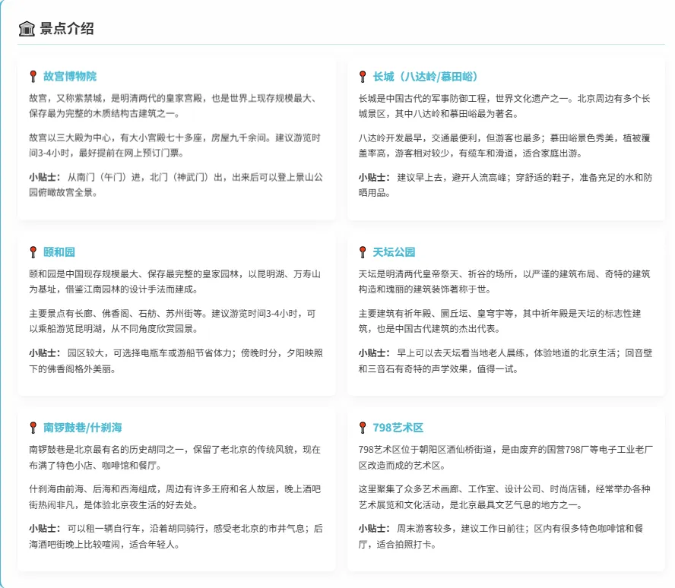675x588 pixels.
Task: Click the pin icon next to 798艺术区
Action: tap(363, 428)
